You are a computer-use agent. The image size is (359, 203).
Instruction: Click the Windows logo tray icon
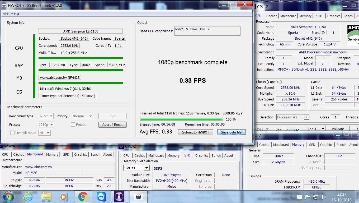click(300, 197)
